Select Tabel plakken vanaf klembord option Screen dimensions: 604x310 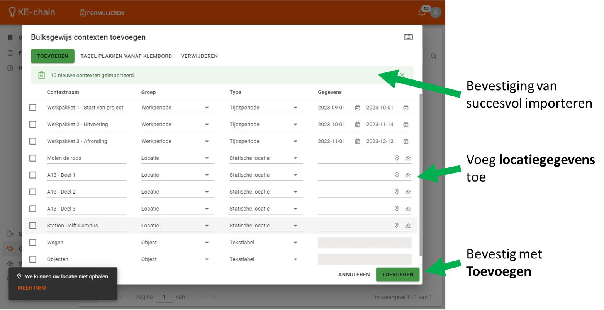[x=126, y=56]
